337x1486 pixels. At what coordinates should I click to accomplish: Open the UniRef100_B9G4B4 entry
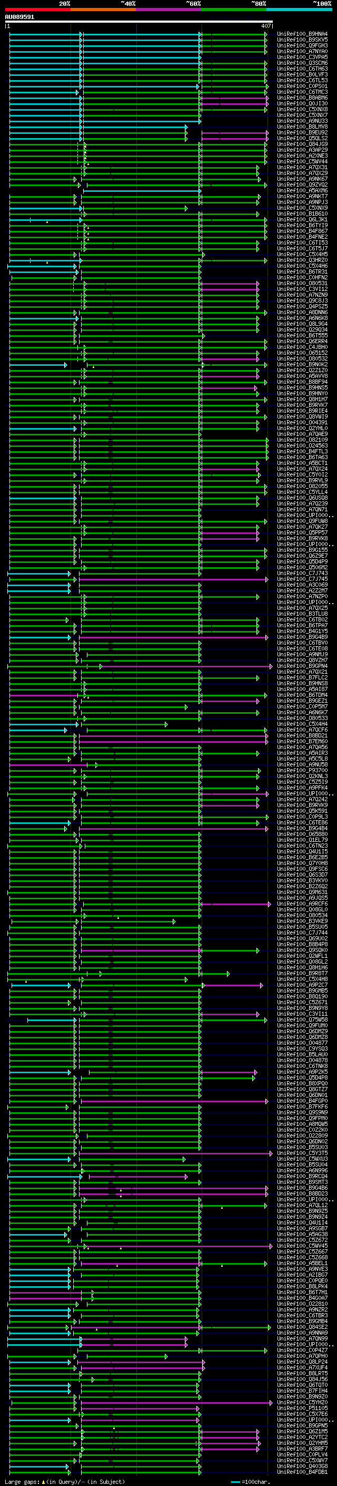coord(302,829)
